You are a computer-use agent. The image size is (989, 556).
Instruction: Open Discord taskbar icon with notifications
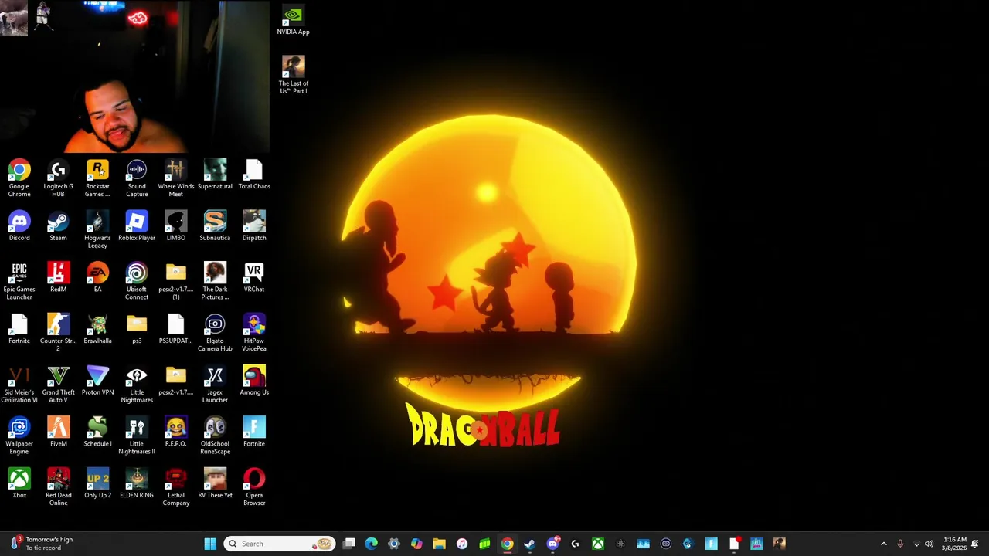point(552,544)
